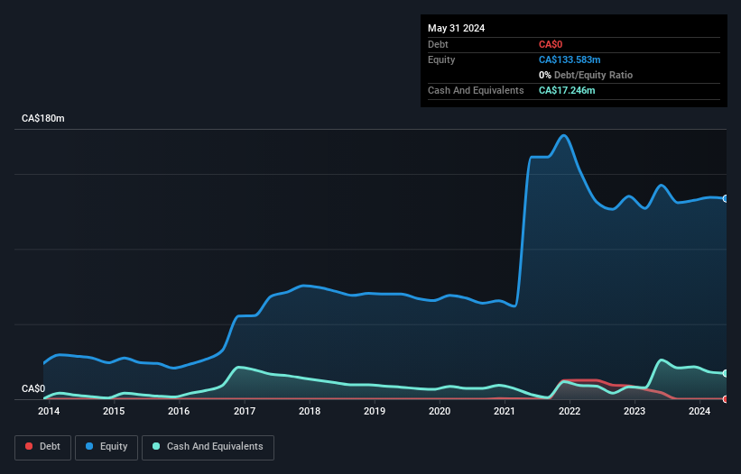This screenshot has height=474, width=741.
Task: Select the 2021 x-axis label
Action: coord(505,411)
